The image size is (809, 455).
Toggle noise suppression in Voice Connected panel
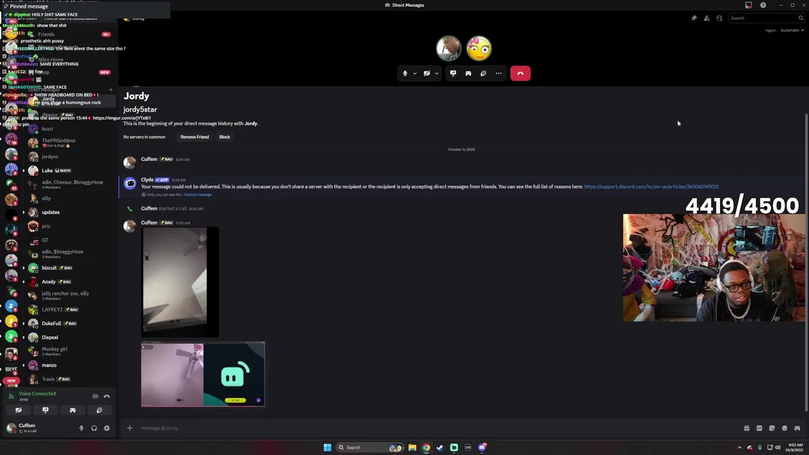pos(95,396)
